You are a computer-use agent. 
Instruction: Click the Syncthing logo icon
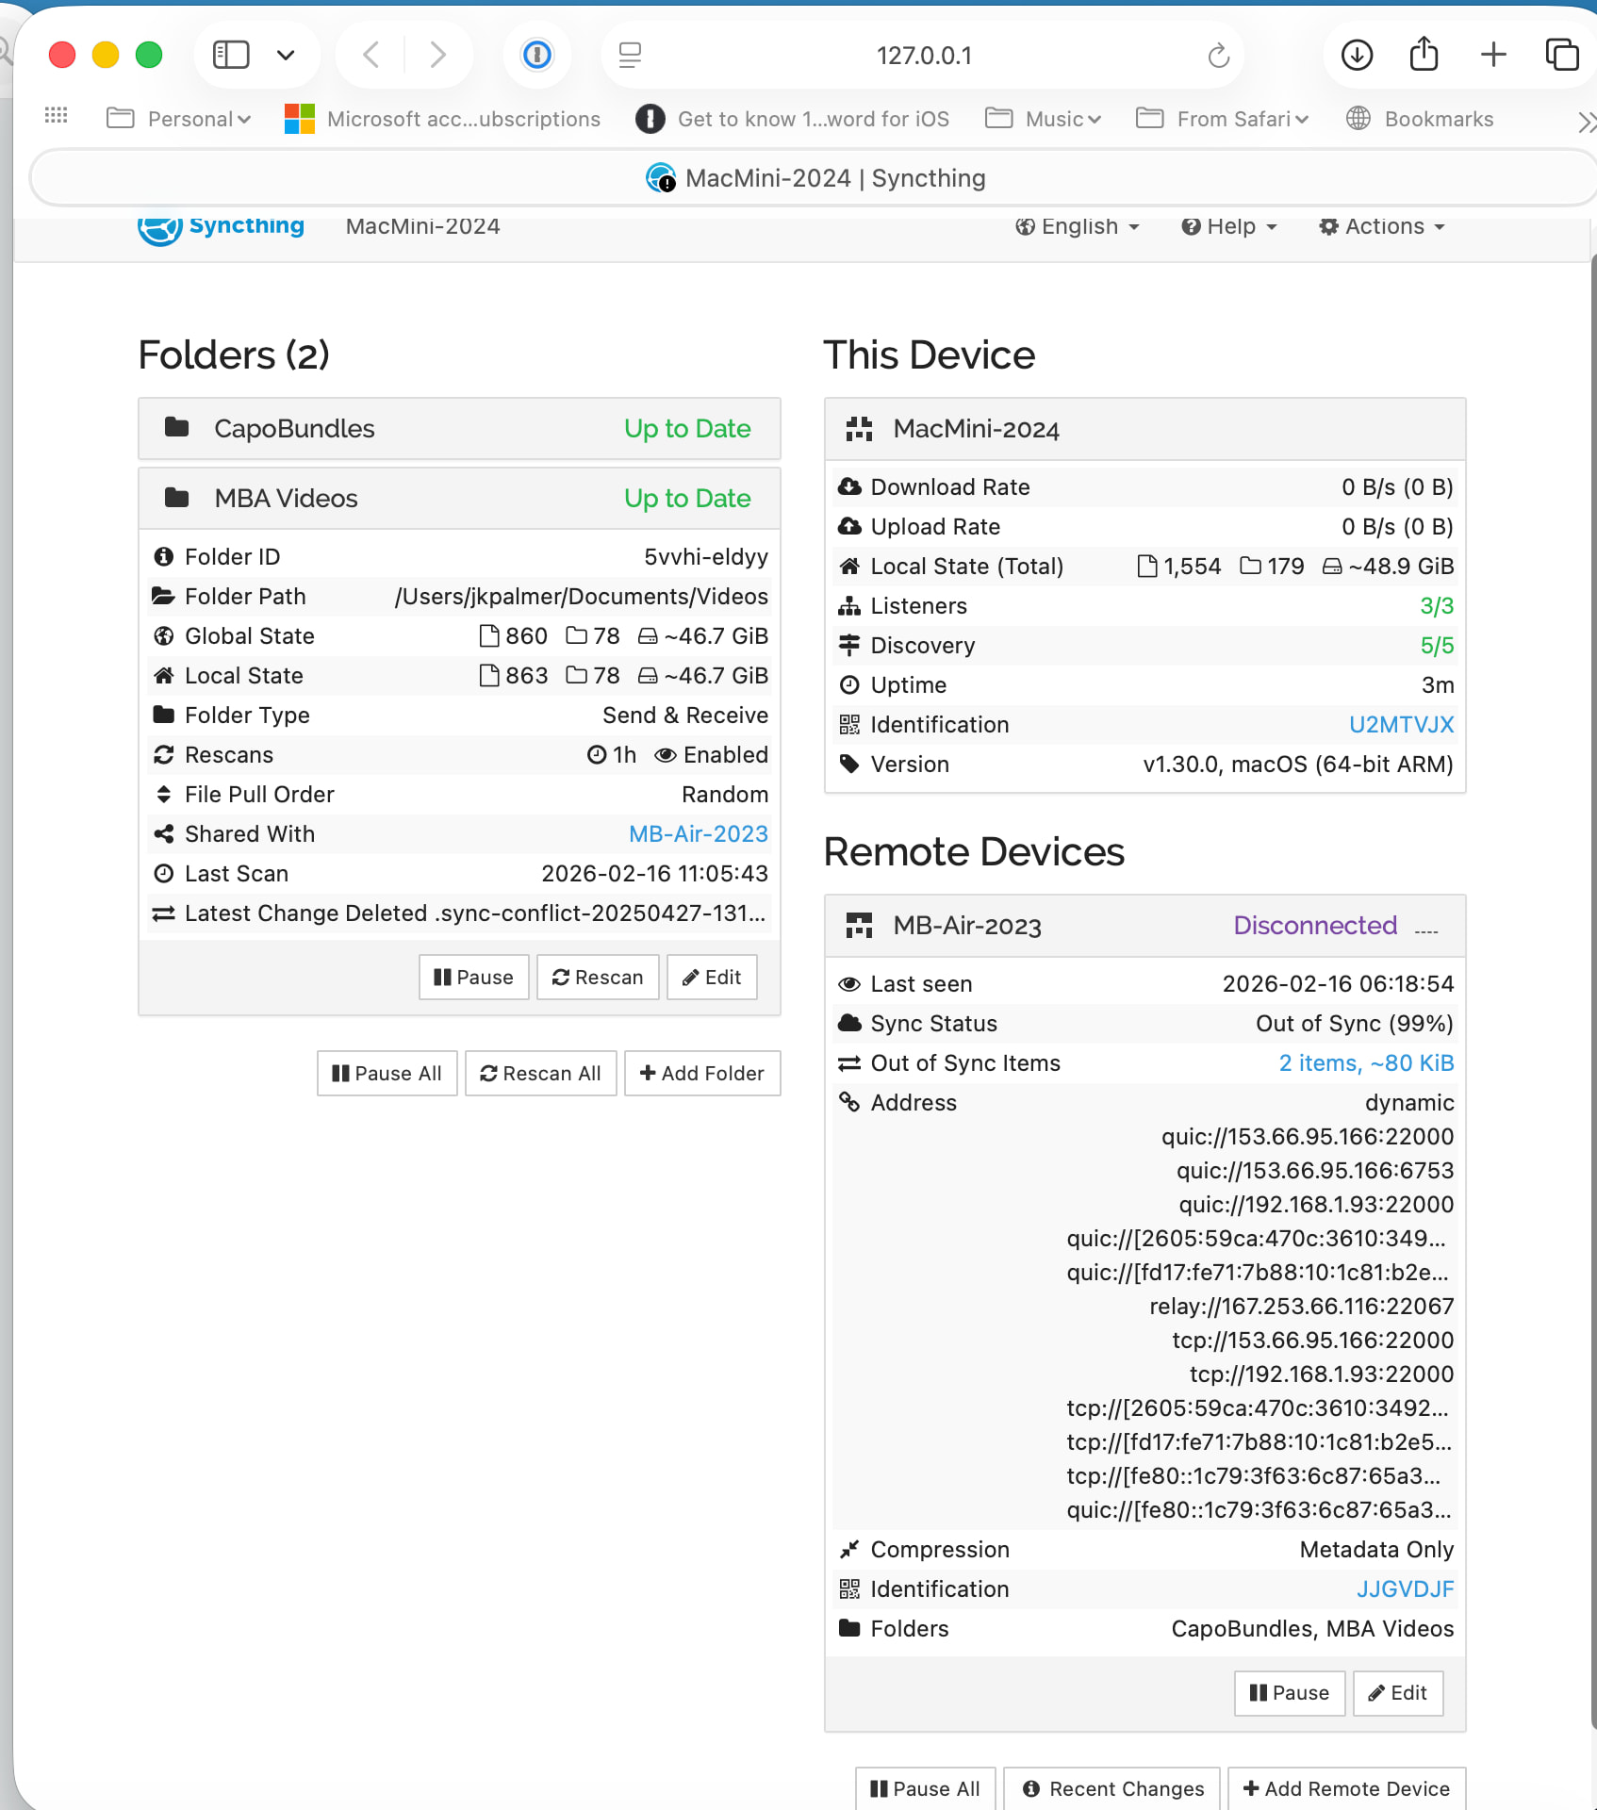coord(158,227)
